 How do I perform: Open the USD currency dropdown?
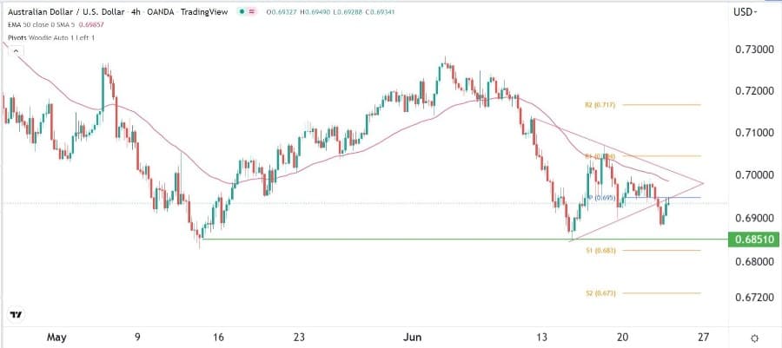click(746, 12)
